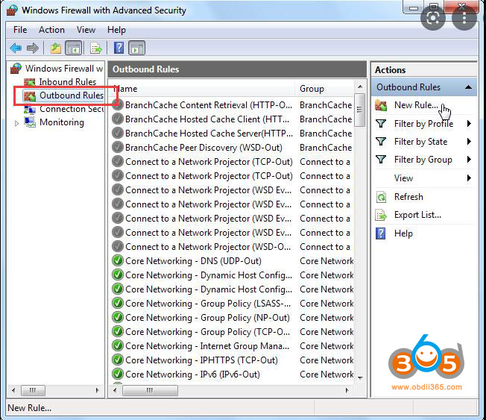Toggle the Show/Hide Console Tree toolbar icon
The height and width of the screenshot is (420, 486).
coord(74,48)
